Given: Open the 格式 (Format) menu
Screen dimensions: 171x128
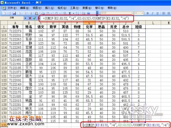Looking at the screenshot, I should click(x=62, y=8).
